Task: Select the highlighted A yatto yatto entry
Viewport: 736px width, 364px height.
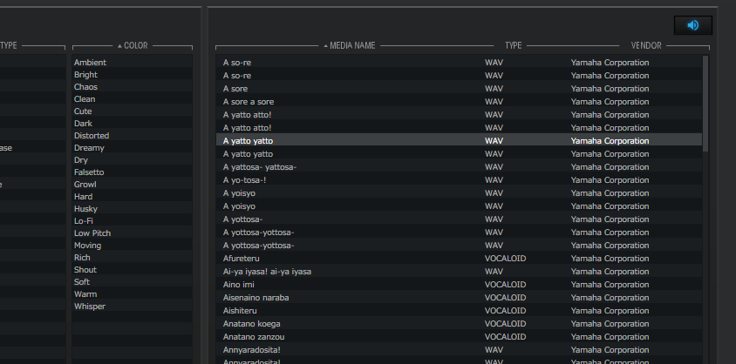Action: 459,140
